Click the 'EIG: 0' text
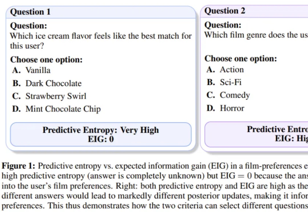This screenshot has height=212, width=308. click(101, 139)
